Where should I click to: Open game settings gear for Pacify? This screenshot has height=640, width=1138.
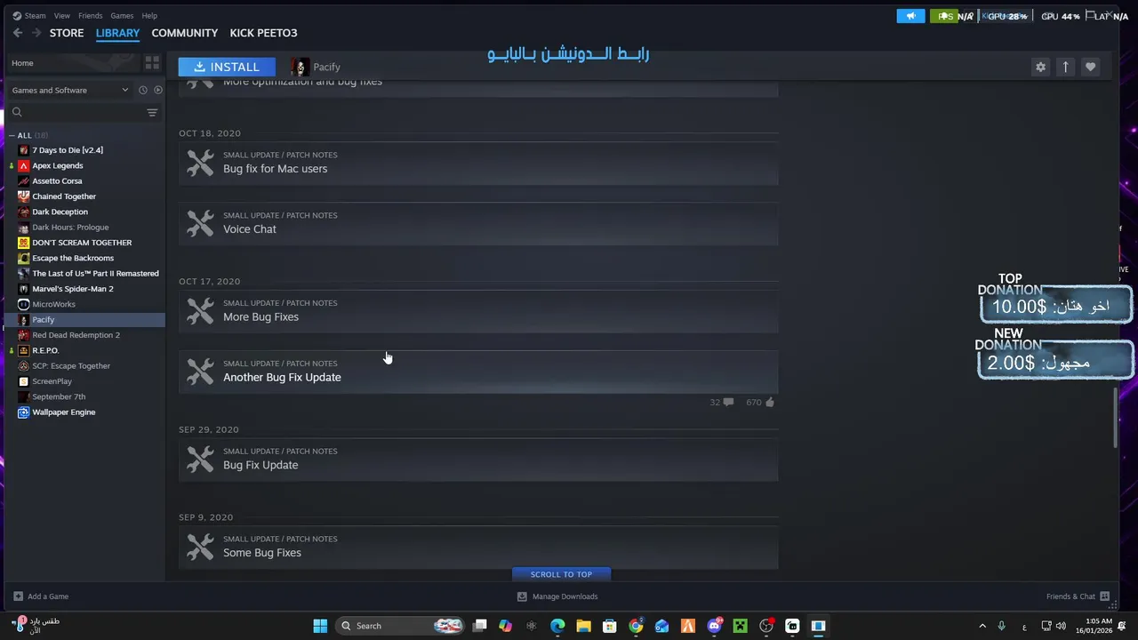point(1040,67)
